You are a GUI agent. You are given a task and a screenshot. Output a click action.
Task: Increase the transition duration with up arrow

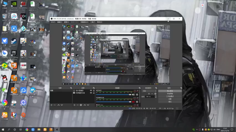[x=156, y=96]
